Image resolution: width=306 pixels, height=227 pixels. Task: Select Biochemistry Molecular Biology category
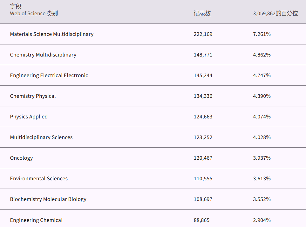click(x=48, y=199)
